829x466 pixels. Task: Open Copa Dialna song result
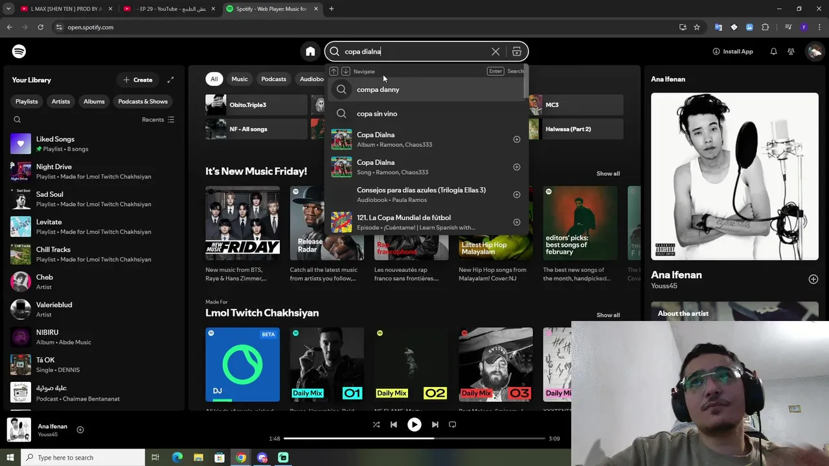[426, 167]
